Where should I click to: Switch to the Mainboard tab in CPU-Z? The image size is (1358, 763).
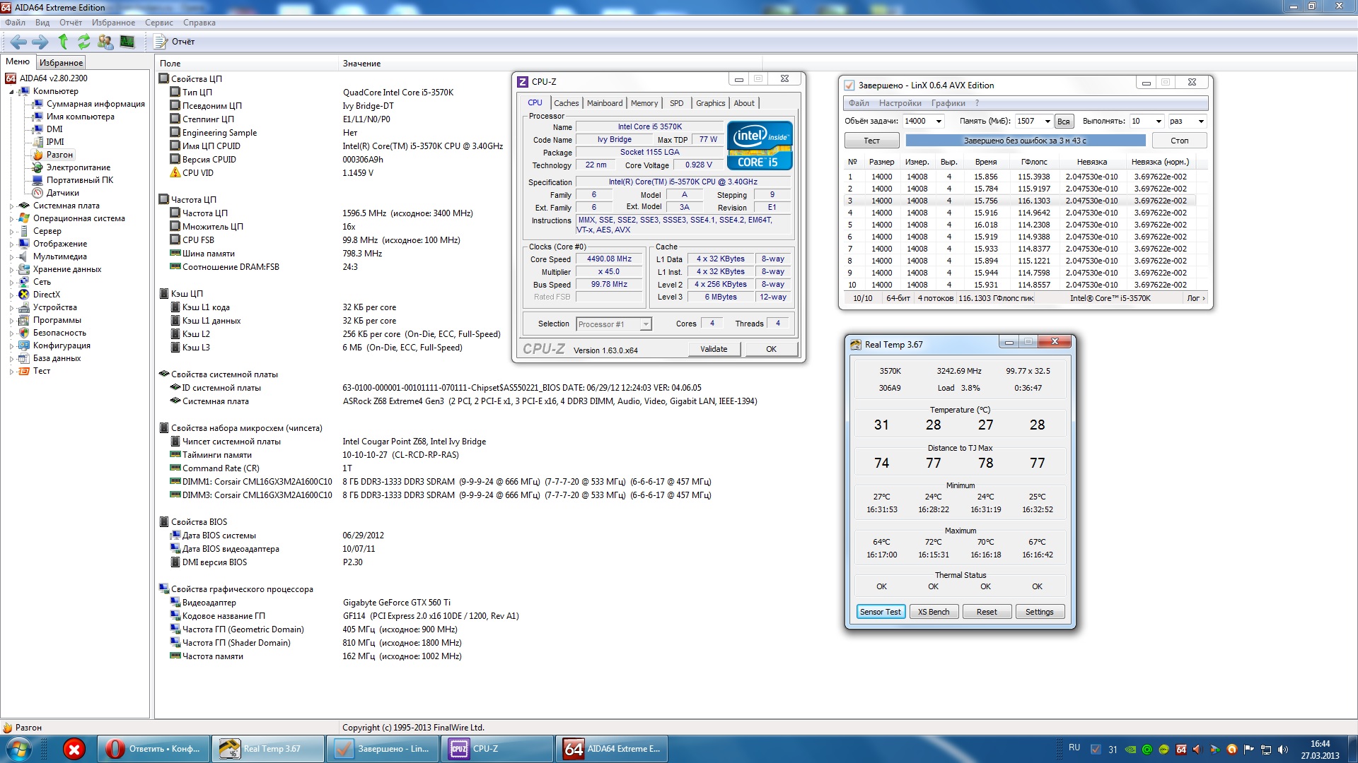tap(605, 103)
